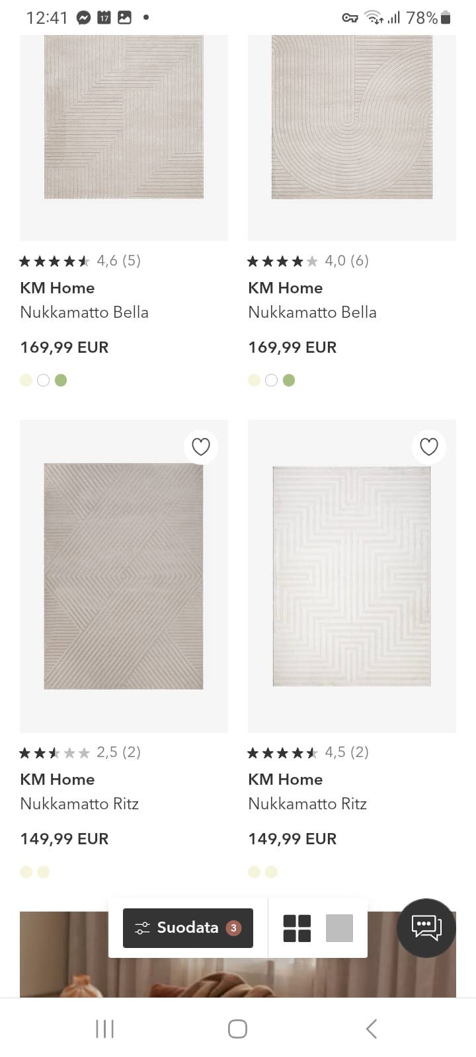476x1057 pixels.
Task: Pick cream swatch on left Bella rug
Action: click(26, 381)
